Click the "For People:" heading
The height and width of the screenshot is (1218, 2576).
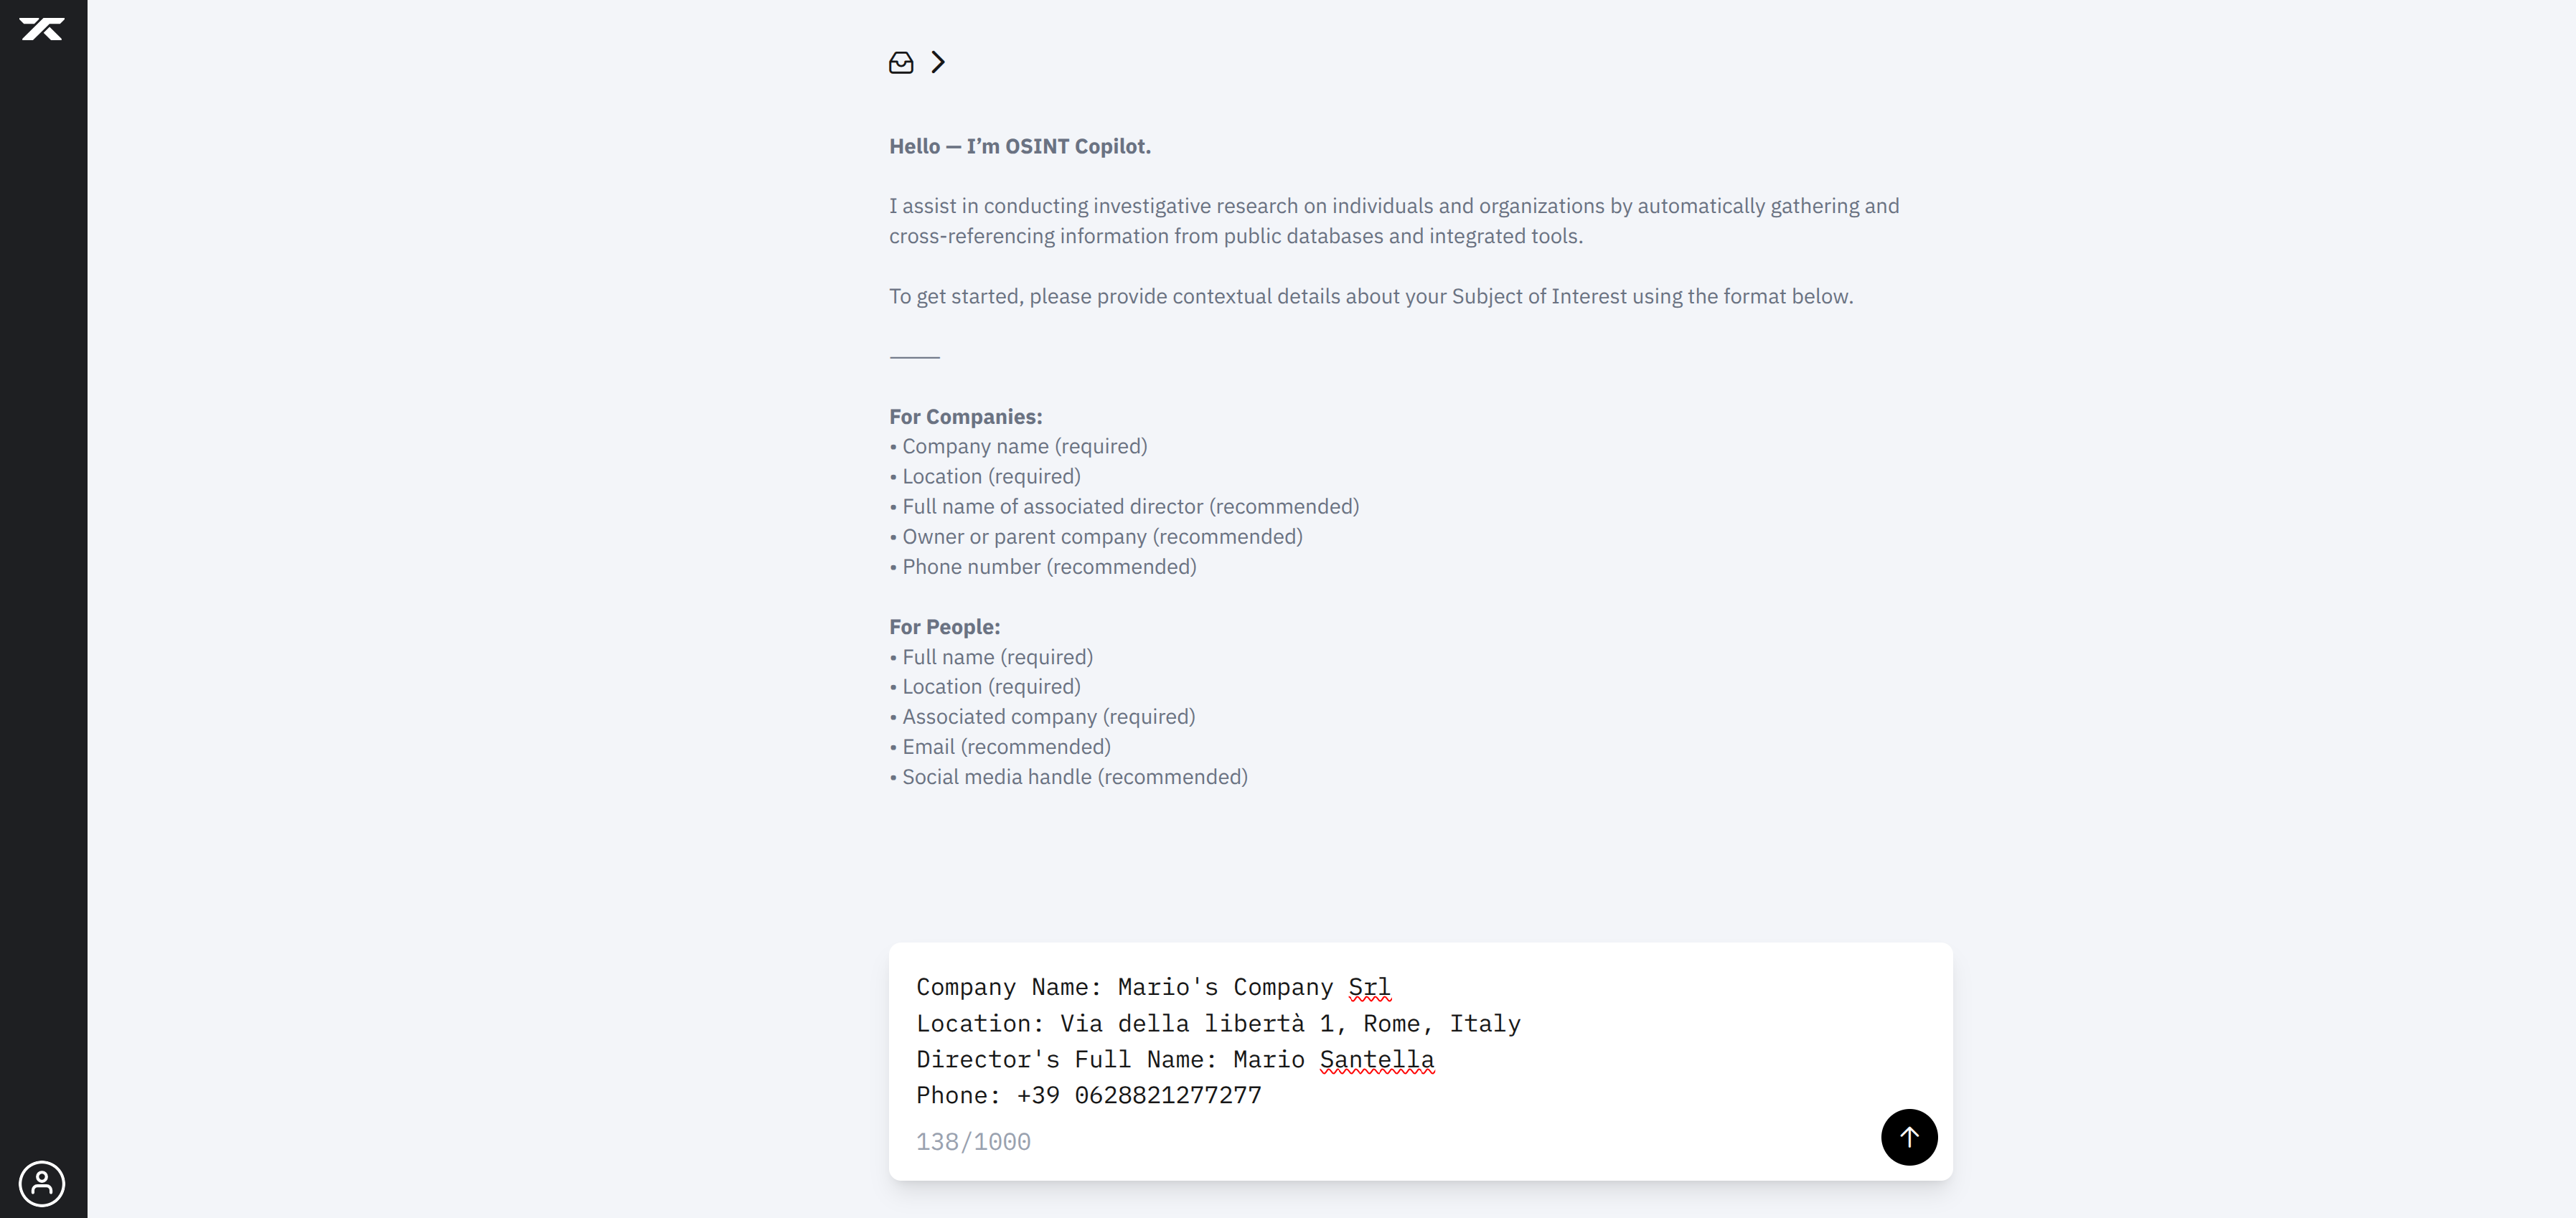pos(944,627)
